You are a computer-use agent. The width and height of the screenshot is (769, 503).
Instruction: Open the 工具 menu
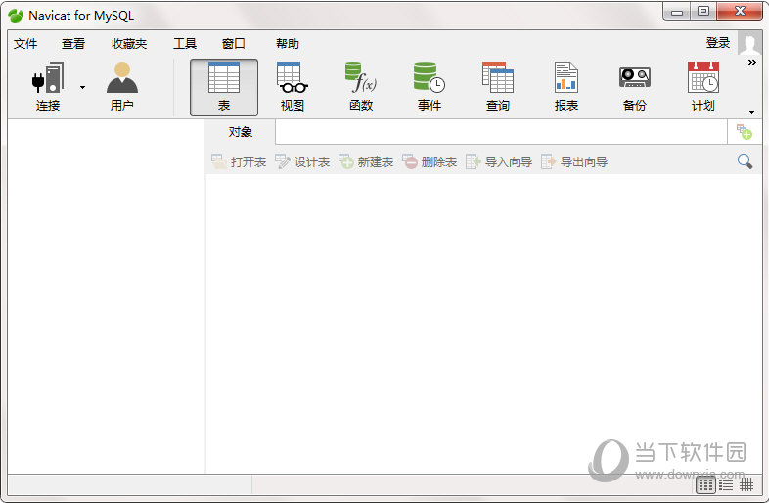[185, 44]
